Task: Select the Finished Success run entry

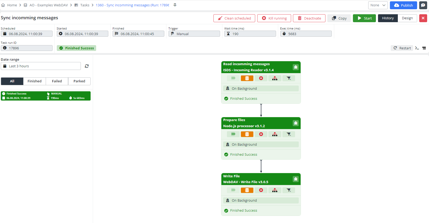Action: [x=46, y=96]
